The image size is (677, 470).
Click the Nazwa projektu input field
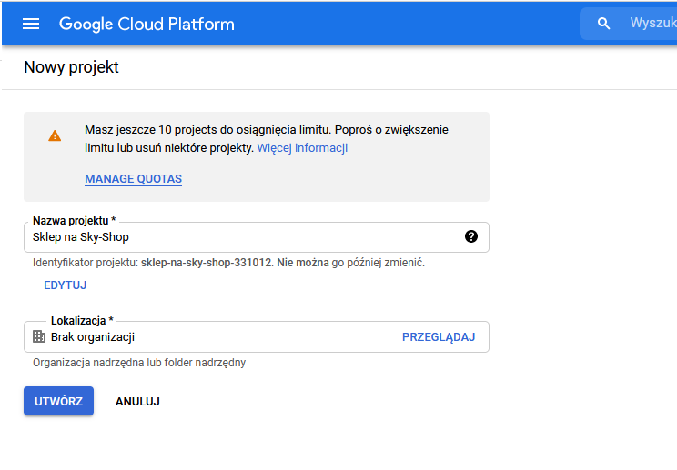tap(257, 237)
